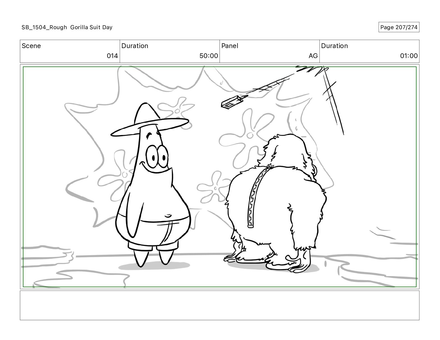This screenshot has width=440, height=340.
Task: Click the empty notes box below the panel
Action: [x=219, y=305]
